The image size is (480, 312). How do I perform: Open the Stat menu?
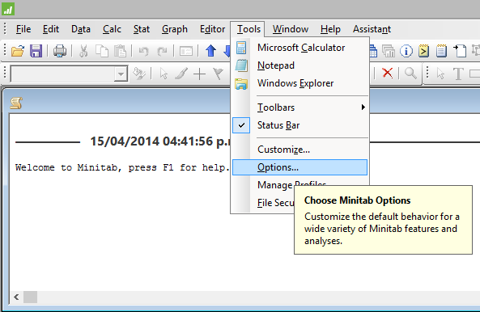pyautogui.click(x=142, y=29)
